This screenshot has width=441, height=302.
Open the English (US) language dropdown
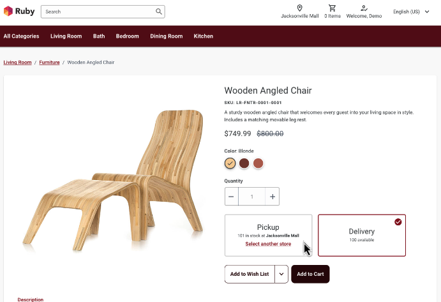(411, 11)
